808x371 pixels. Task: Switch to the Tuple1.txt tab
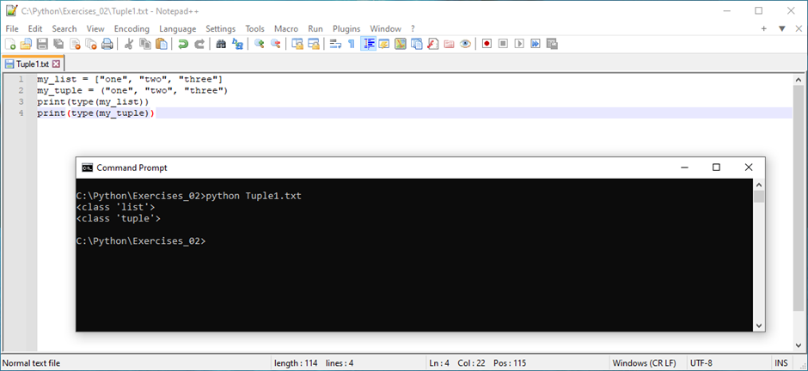(28, 64)
